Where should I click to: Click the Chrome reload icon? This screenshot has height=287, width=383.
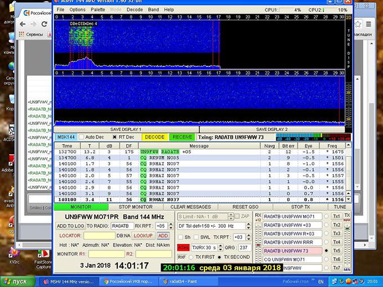pyautogui.click(x=44, y=24)
